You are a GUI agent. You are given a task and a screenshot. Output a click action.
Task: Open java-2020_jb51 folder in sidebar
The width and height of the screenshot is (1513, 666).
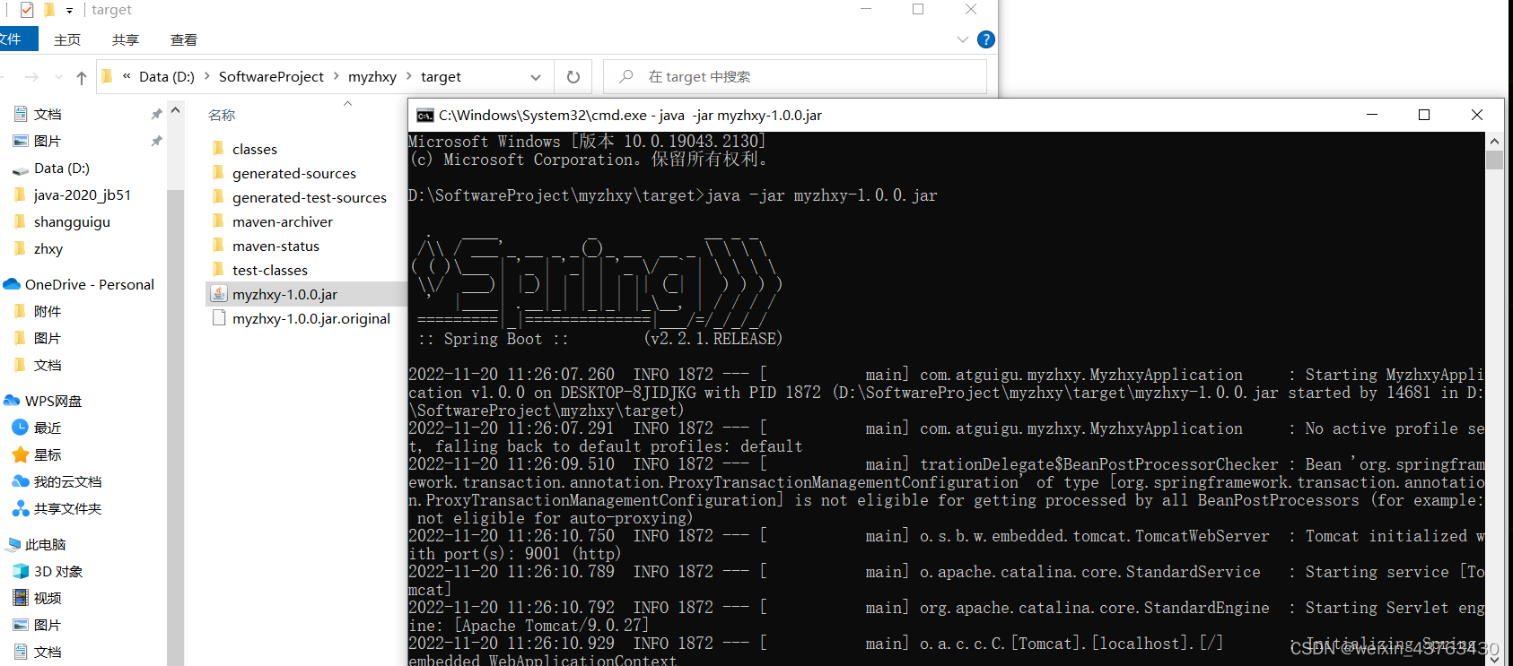tap(83, 195)
